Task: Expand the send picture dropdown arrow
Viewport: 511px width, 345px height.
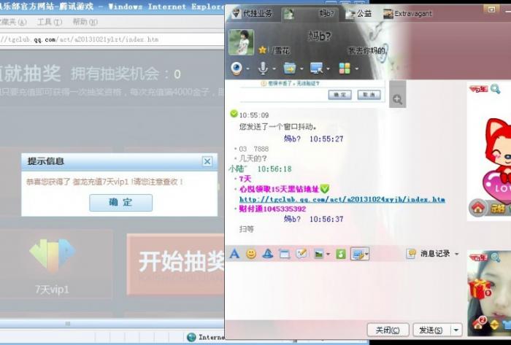Action: tap(328, 255)
